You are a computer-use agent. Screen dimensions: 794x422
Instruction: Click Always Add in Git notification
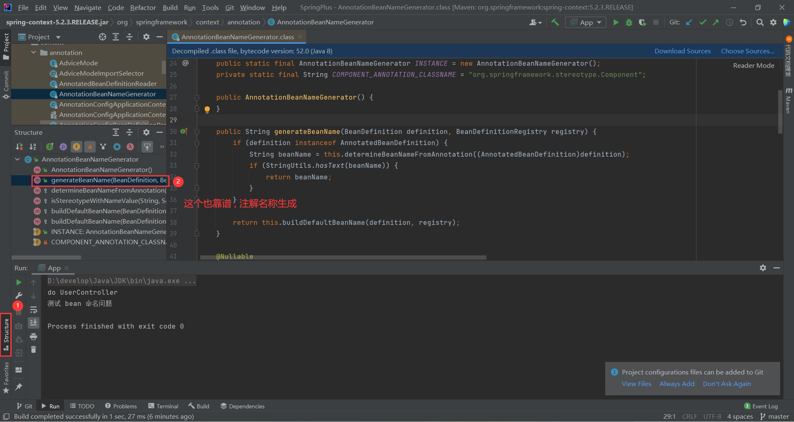(x=677, y=384)
